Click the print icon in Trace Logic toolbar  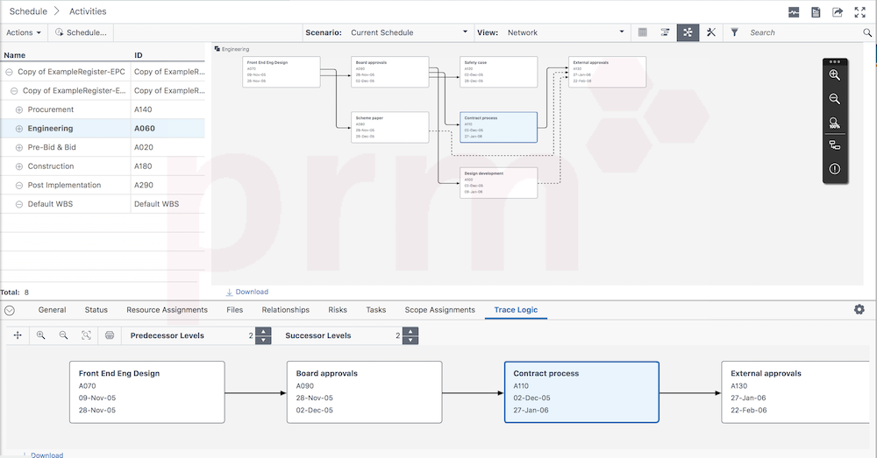tap(110, 335)
